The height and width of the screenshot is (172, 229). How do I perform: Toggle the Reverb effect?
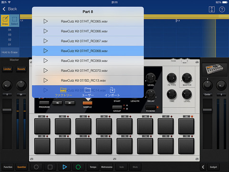[21, 69]
